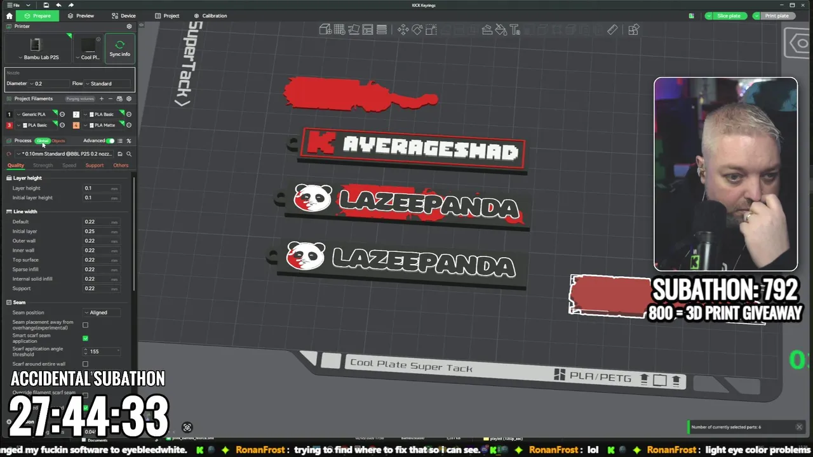Viewport: 813px width, 457px height.
Task: Open printer settings gear icon
Action: click(x=129, y=27)
